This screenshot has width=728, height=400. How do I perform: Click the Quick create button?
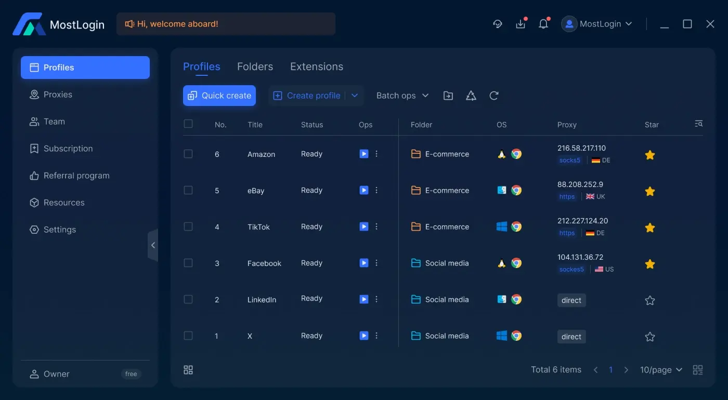pos(219,96)
